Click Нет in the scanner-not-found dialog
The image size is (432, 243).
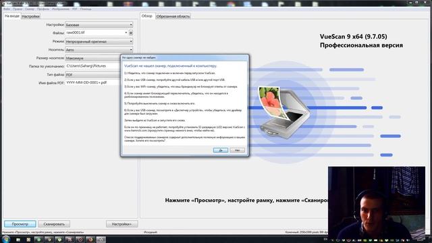point(237,150)
